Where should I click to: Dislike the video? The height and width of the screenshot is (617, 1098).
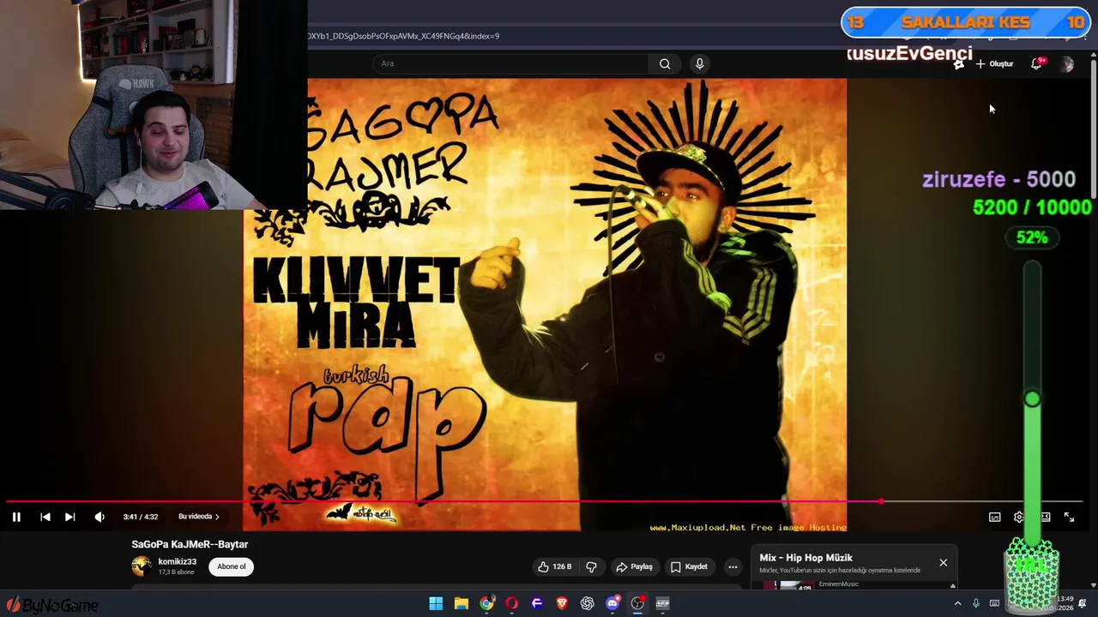pyautogui.click(x=591, y=566)
